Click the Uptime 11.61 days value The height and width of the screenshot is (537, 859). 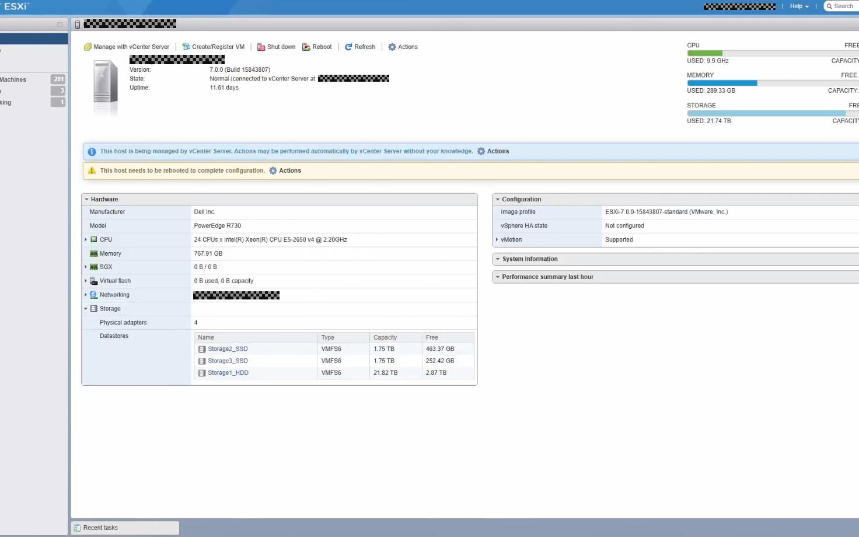click(x=224, y=88)
